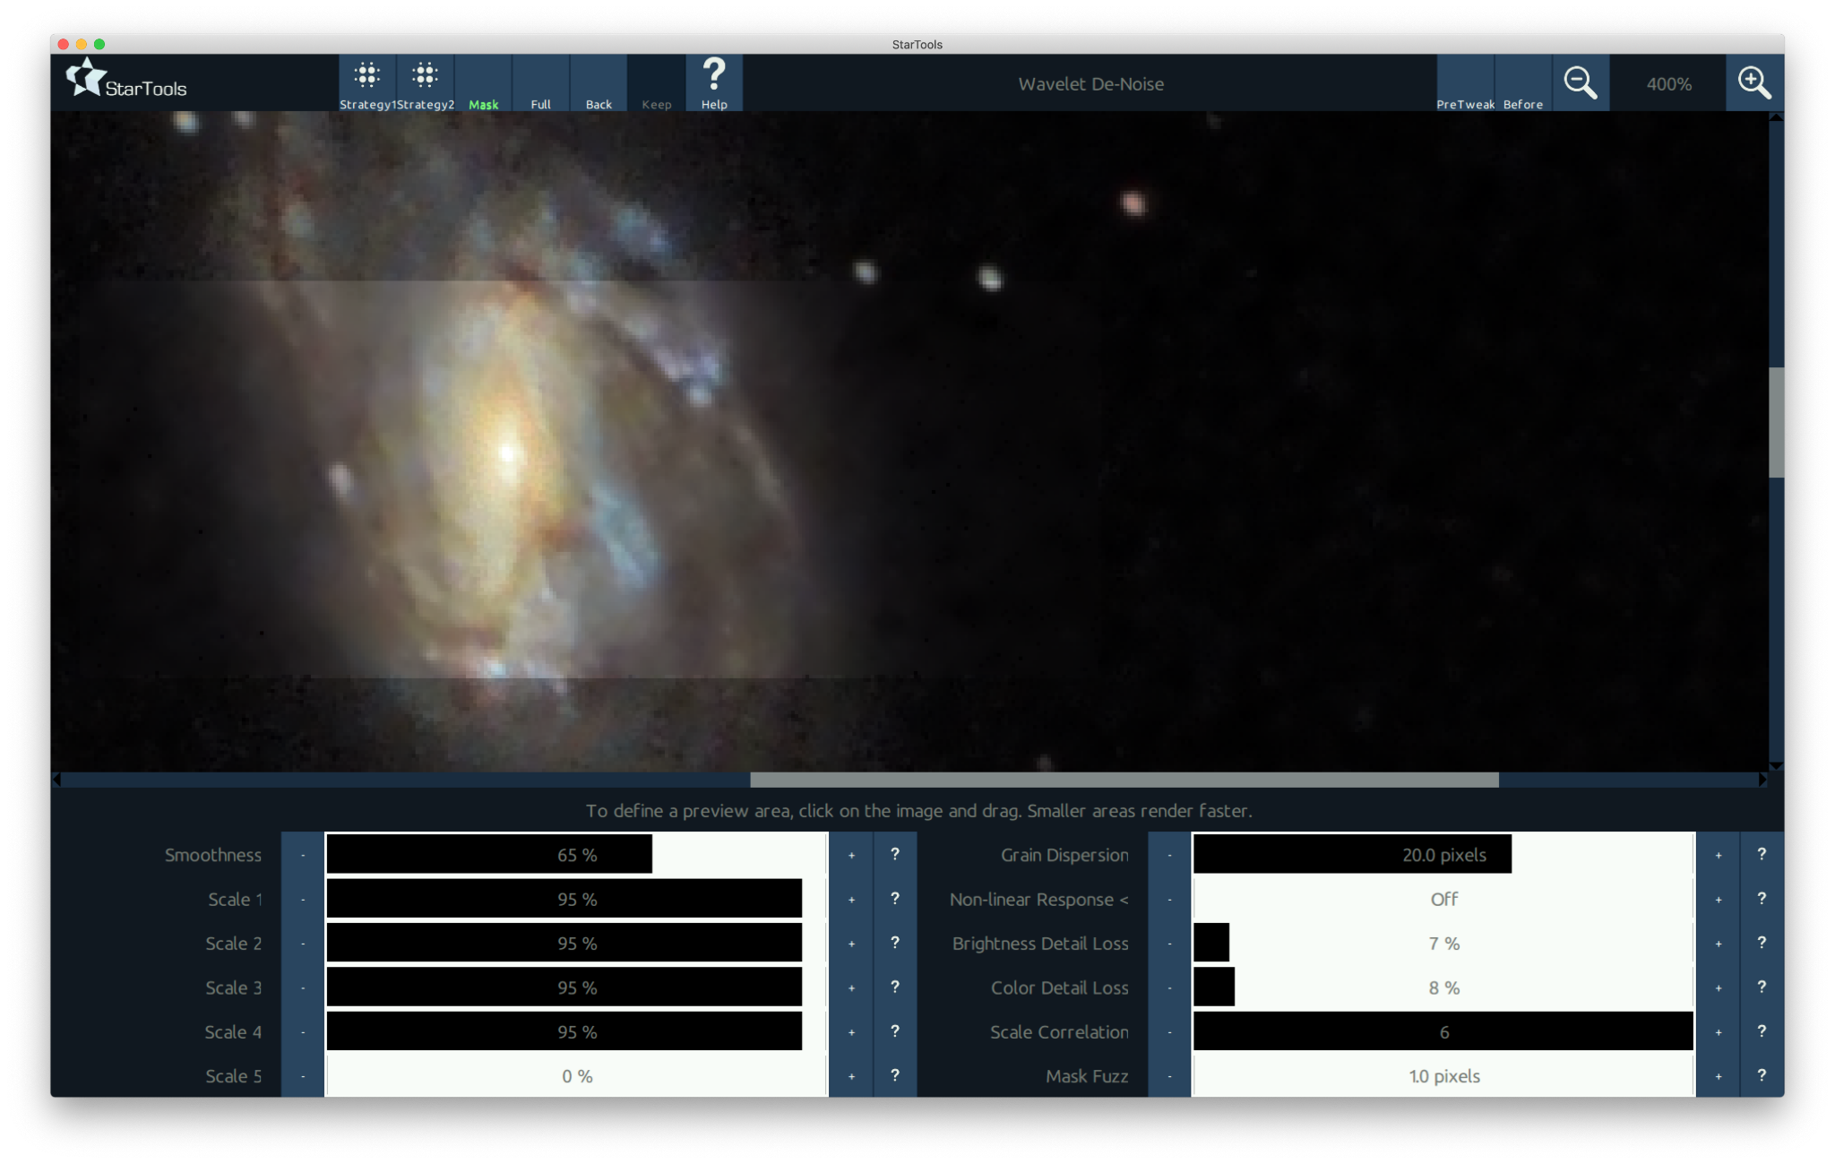This screenshot has width=1835, height=1164.
Task: Click the Scale 5 slider bar
Action: [x=576, y=1075]
